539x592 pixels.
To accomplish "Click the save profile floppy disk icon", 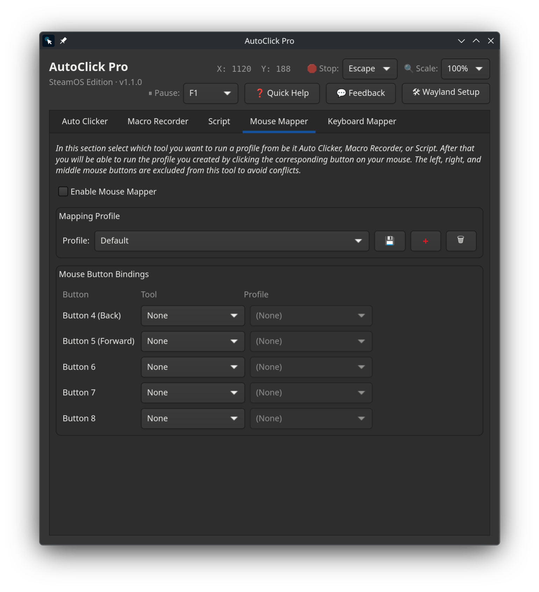I will tap(390, 241).
